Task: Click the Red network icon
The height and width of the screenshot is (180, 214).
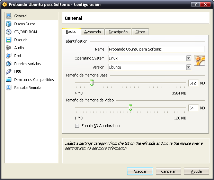Action: [9, 56]
